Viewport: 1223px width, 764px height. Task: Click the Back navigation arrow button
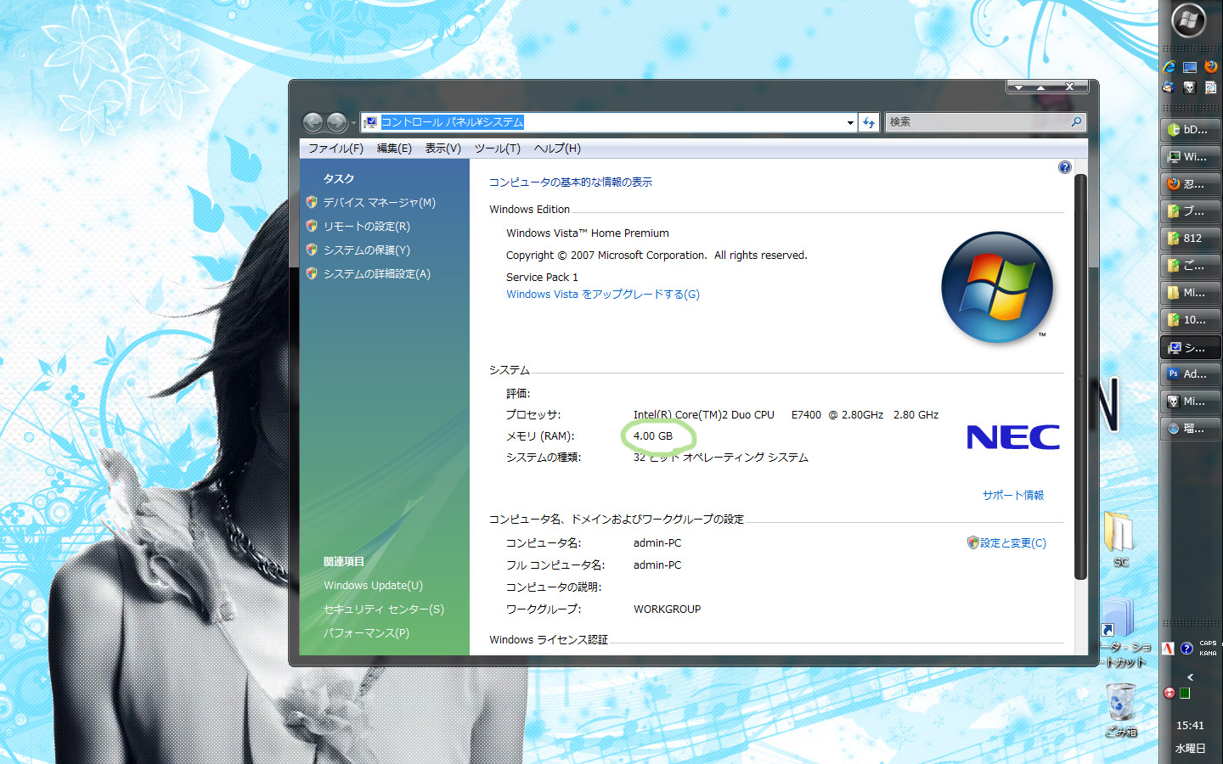pyautogui.click(x=313, y=123)
